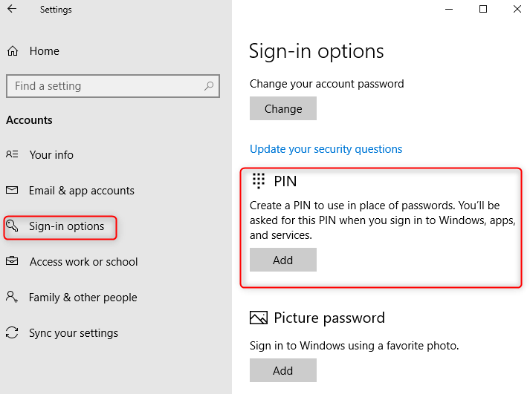Click the Your info person icon

point(12,155)
